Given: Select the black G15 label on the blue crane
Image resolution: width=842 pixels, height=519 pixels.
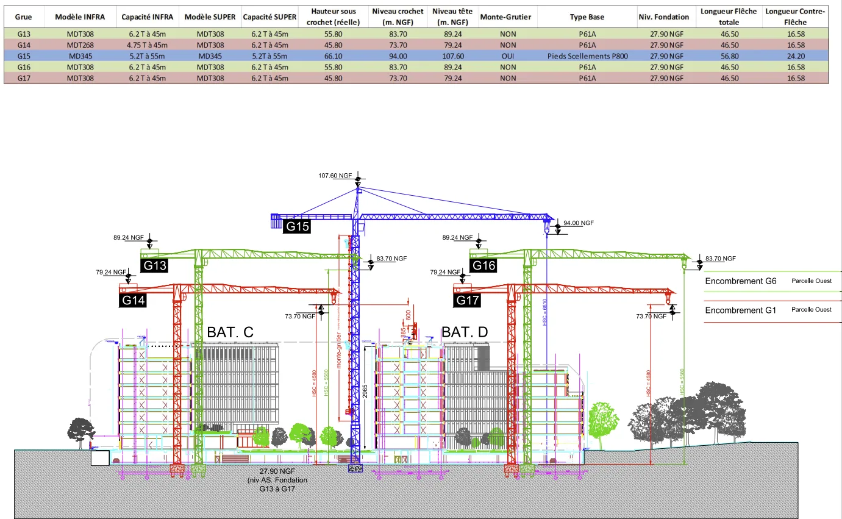Looking at the screenshot, I should click(297, 227).
